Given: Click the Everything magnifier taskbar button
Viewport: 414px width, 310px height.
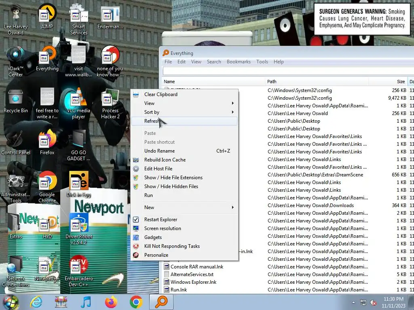Looking at the screenshot, I should (x=161, y=302).
